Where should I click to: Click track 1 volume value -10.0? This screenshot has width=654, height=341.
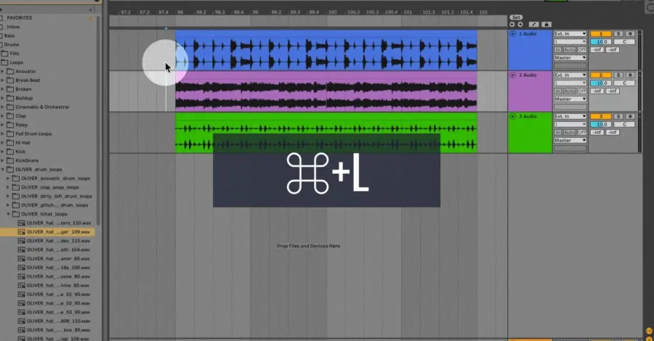coord(601,41)
